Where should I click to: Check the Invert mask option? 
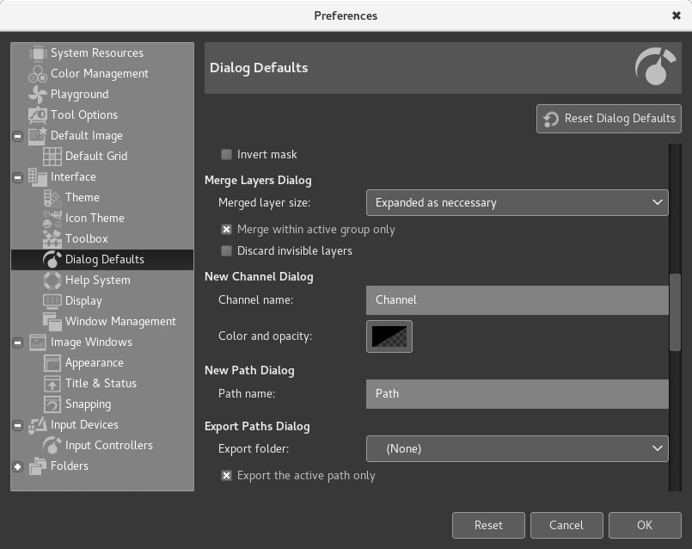pyautogui.click(x=226, y=154)
